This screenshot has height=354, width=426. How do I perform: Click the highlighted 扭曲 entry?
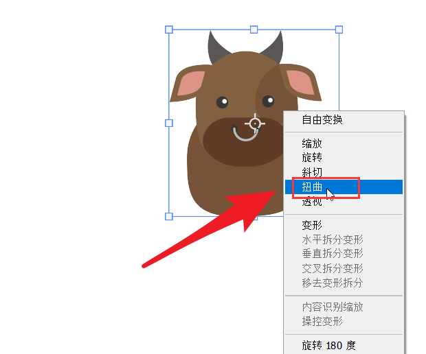[x=344, y=187]
